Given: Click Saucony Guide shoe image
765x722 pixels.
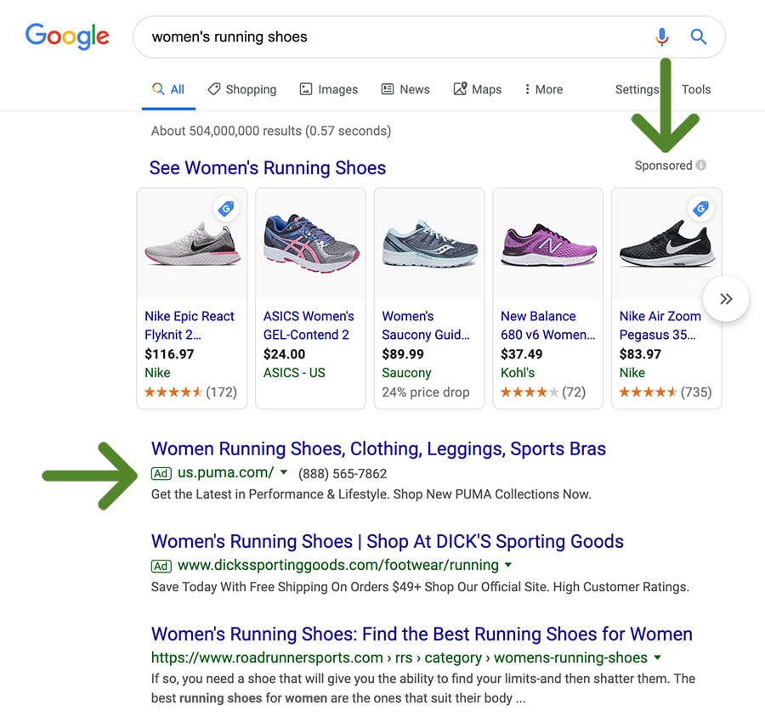Looking at the screenshot, I should coord(429,244).
